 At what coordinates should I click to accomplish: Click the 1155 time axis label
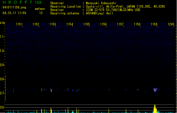click(x=86, y=24)
